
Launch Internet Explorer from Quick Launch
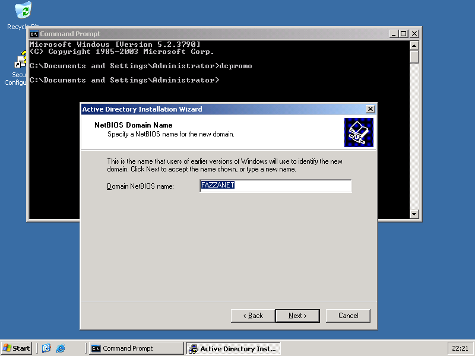61,348
